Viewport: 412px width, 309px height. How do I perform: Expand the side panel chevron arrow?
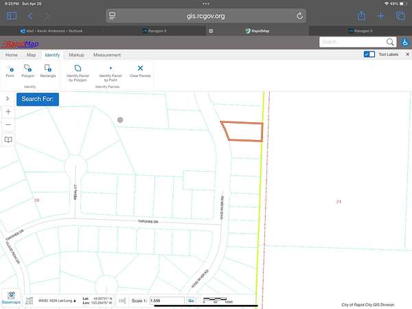click(x=8, y=99)
